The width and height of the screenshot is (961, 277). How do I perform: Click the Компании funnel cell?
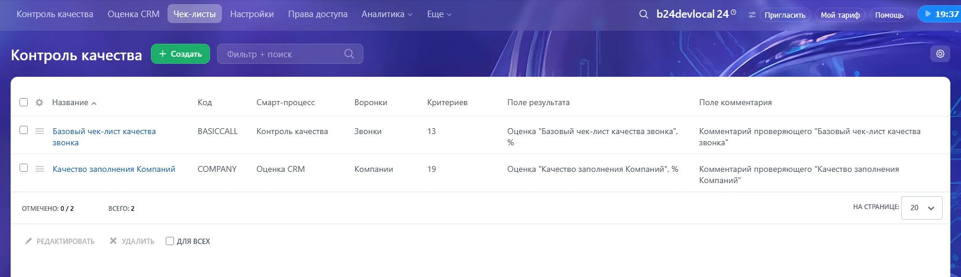point(374,169)
